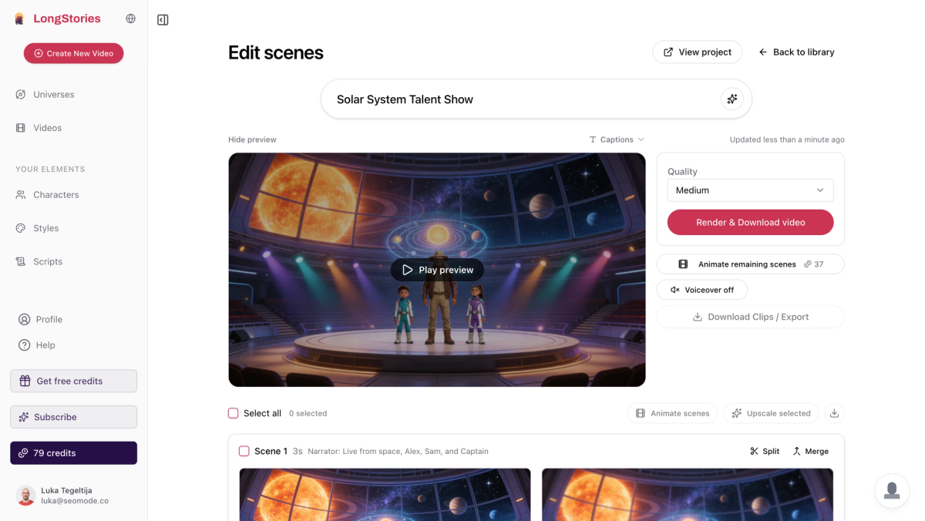Click the Animate scenes button

[673, 413]
